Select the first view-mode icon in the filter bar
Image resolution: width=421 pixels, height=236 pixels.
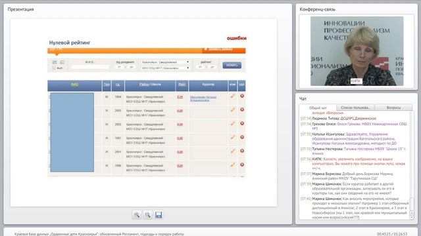(55, 62)
